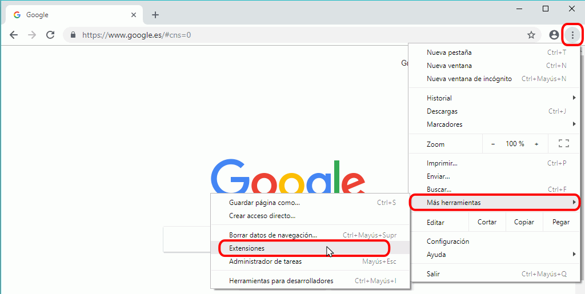Select Extensiones from the submenu

[x=247, y=248]
